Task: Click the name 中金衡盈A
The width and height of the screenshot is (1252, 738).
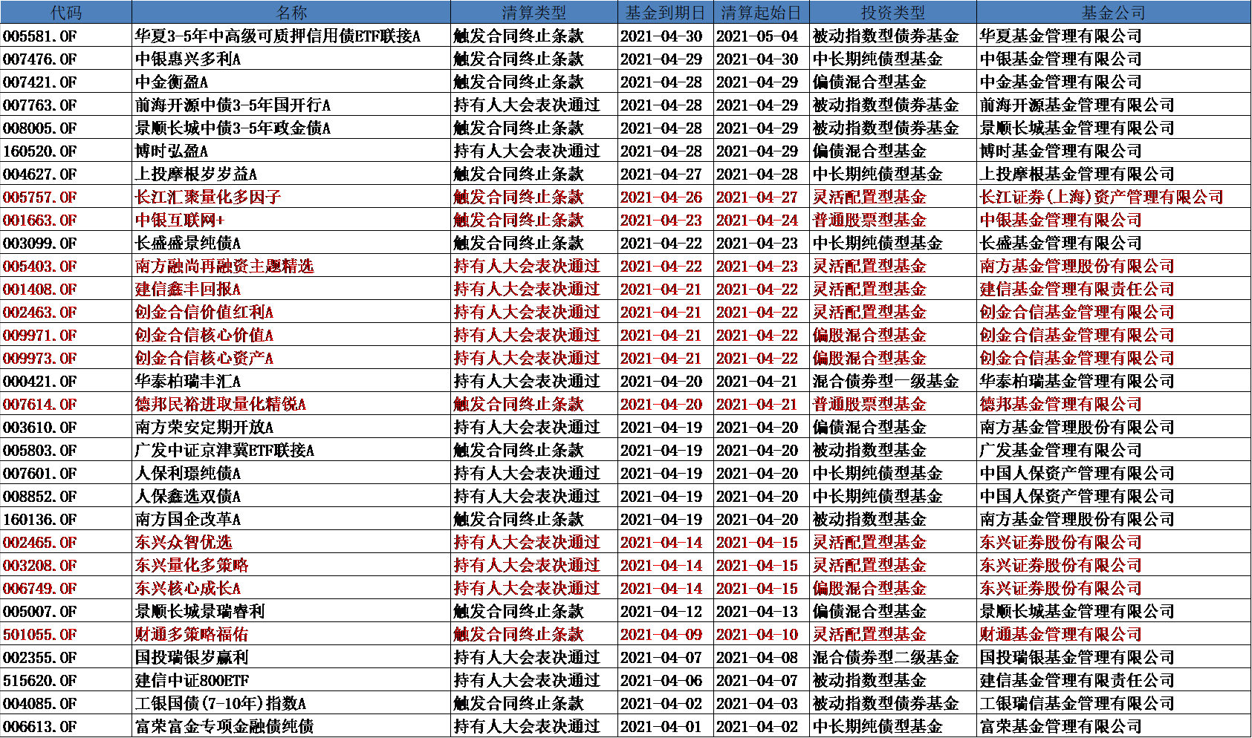Action: (x=172, y=82)
